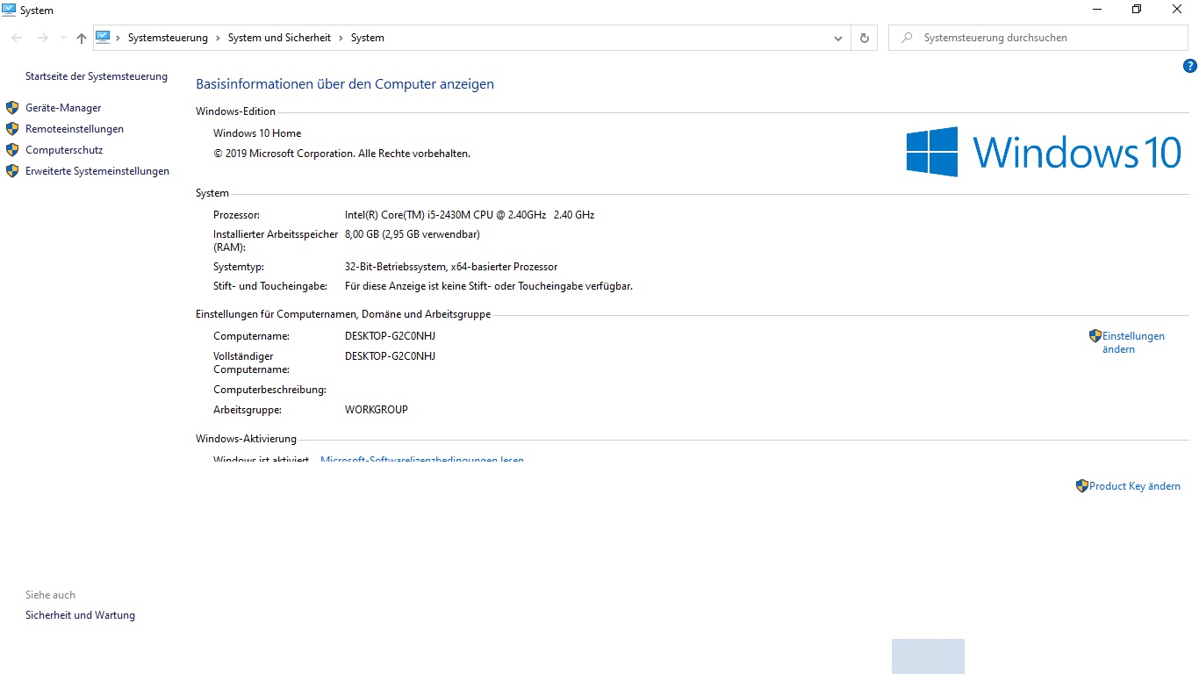Select Systemsteuerung in the breadcrumb path

click(x=168, y=38)
